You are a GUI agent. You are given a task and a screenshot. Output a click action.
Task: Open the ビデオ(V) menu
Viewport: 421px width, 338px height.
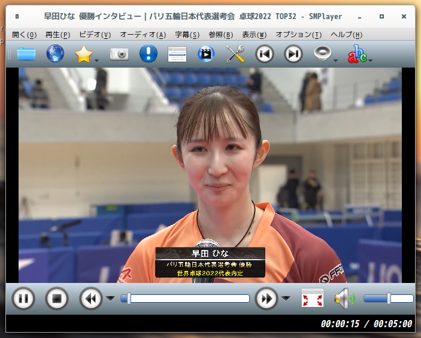tap(95, 35)
